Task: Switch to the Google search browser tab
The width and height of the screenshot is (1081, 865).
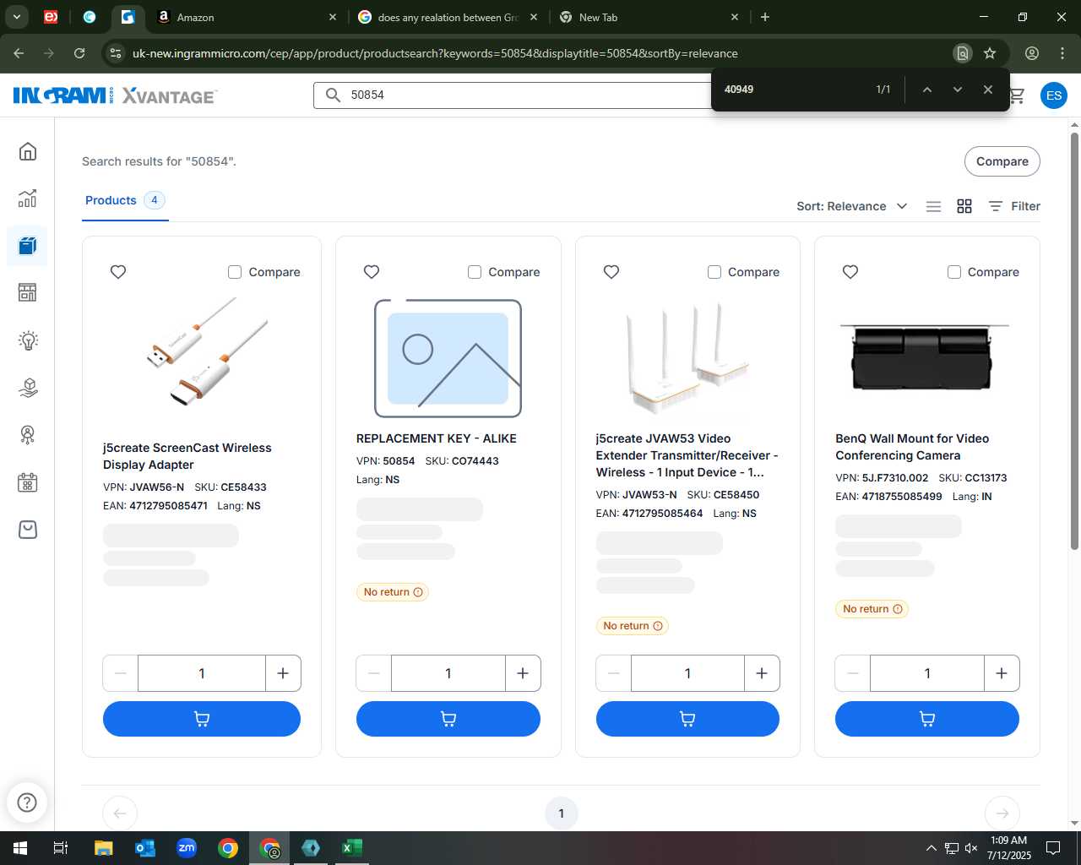Action: [448, 17]
